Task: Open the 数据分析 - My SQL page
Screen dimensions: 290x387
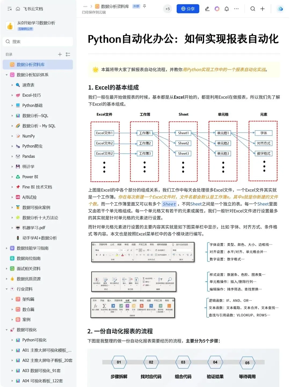Action: 39,126
